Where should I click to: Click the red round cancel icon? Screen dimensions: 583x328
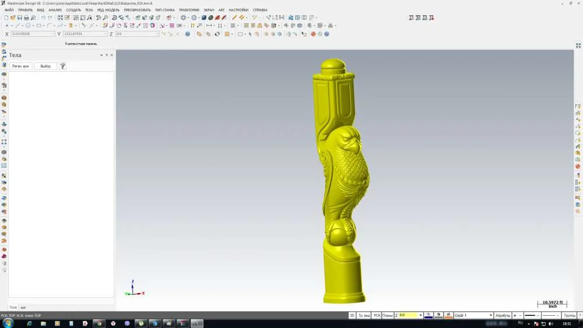313,34
